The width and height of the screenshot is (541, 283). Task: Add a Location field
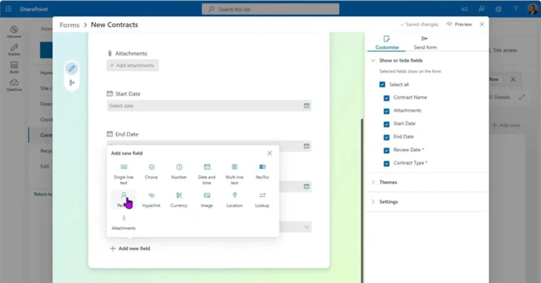pos(234,200)
